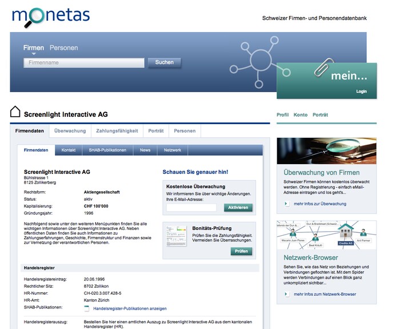Screen dimensions: 420x329
Task: Open the Porträt tab in company tabs
Action: tap(156, 131)
